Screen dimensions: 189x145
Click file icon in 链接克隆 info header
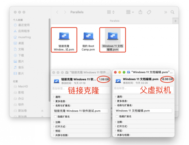56,81
